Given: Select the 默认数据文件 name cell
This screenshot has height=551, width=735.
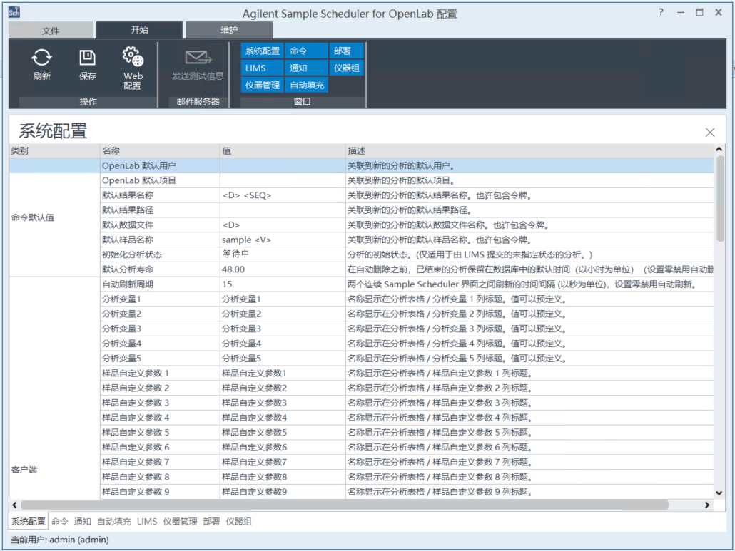Looking at the screenshot, I should [x=160, y=225].
